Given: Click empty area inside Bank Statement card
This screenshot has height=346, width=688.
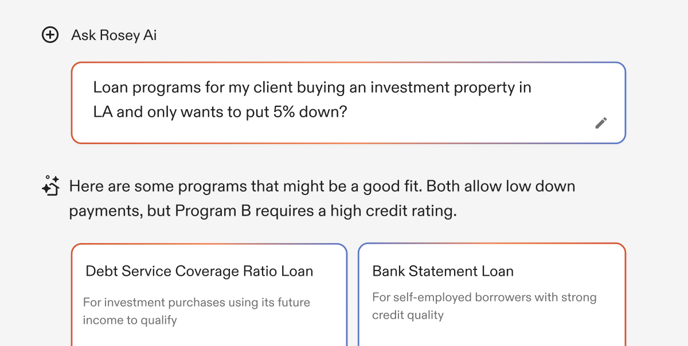Looking at the screenshot, I should pyautogui.click(x=492, y=335).
